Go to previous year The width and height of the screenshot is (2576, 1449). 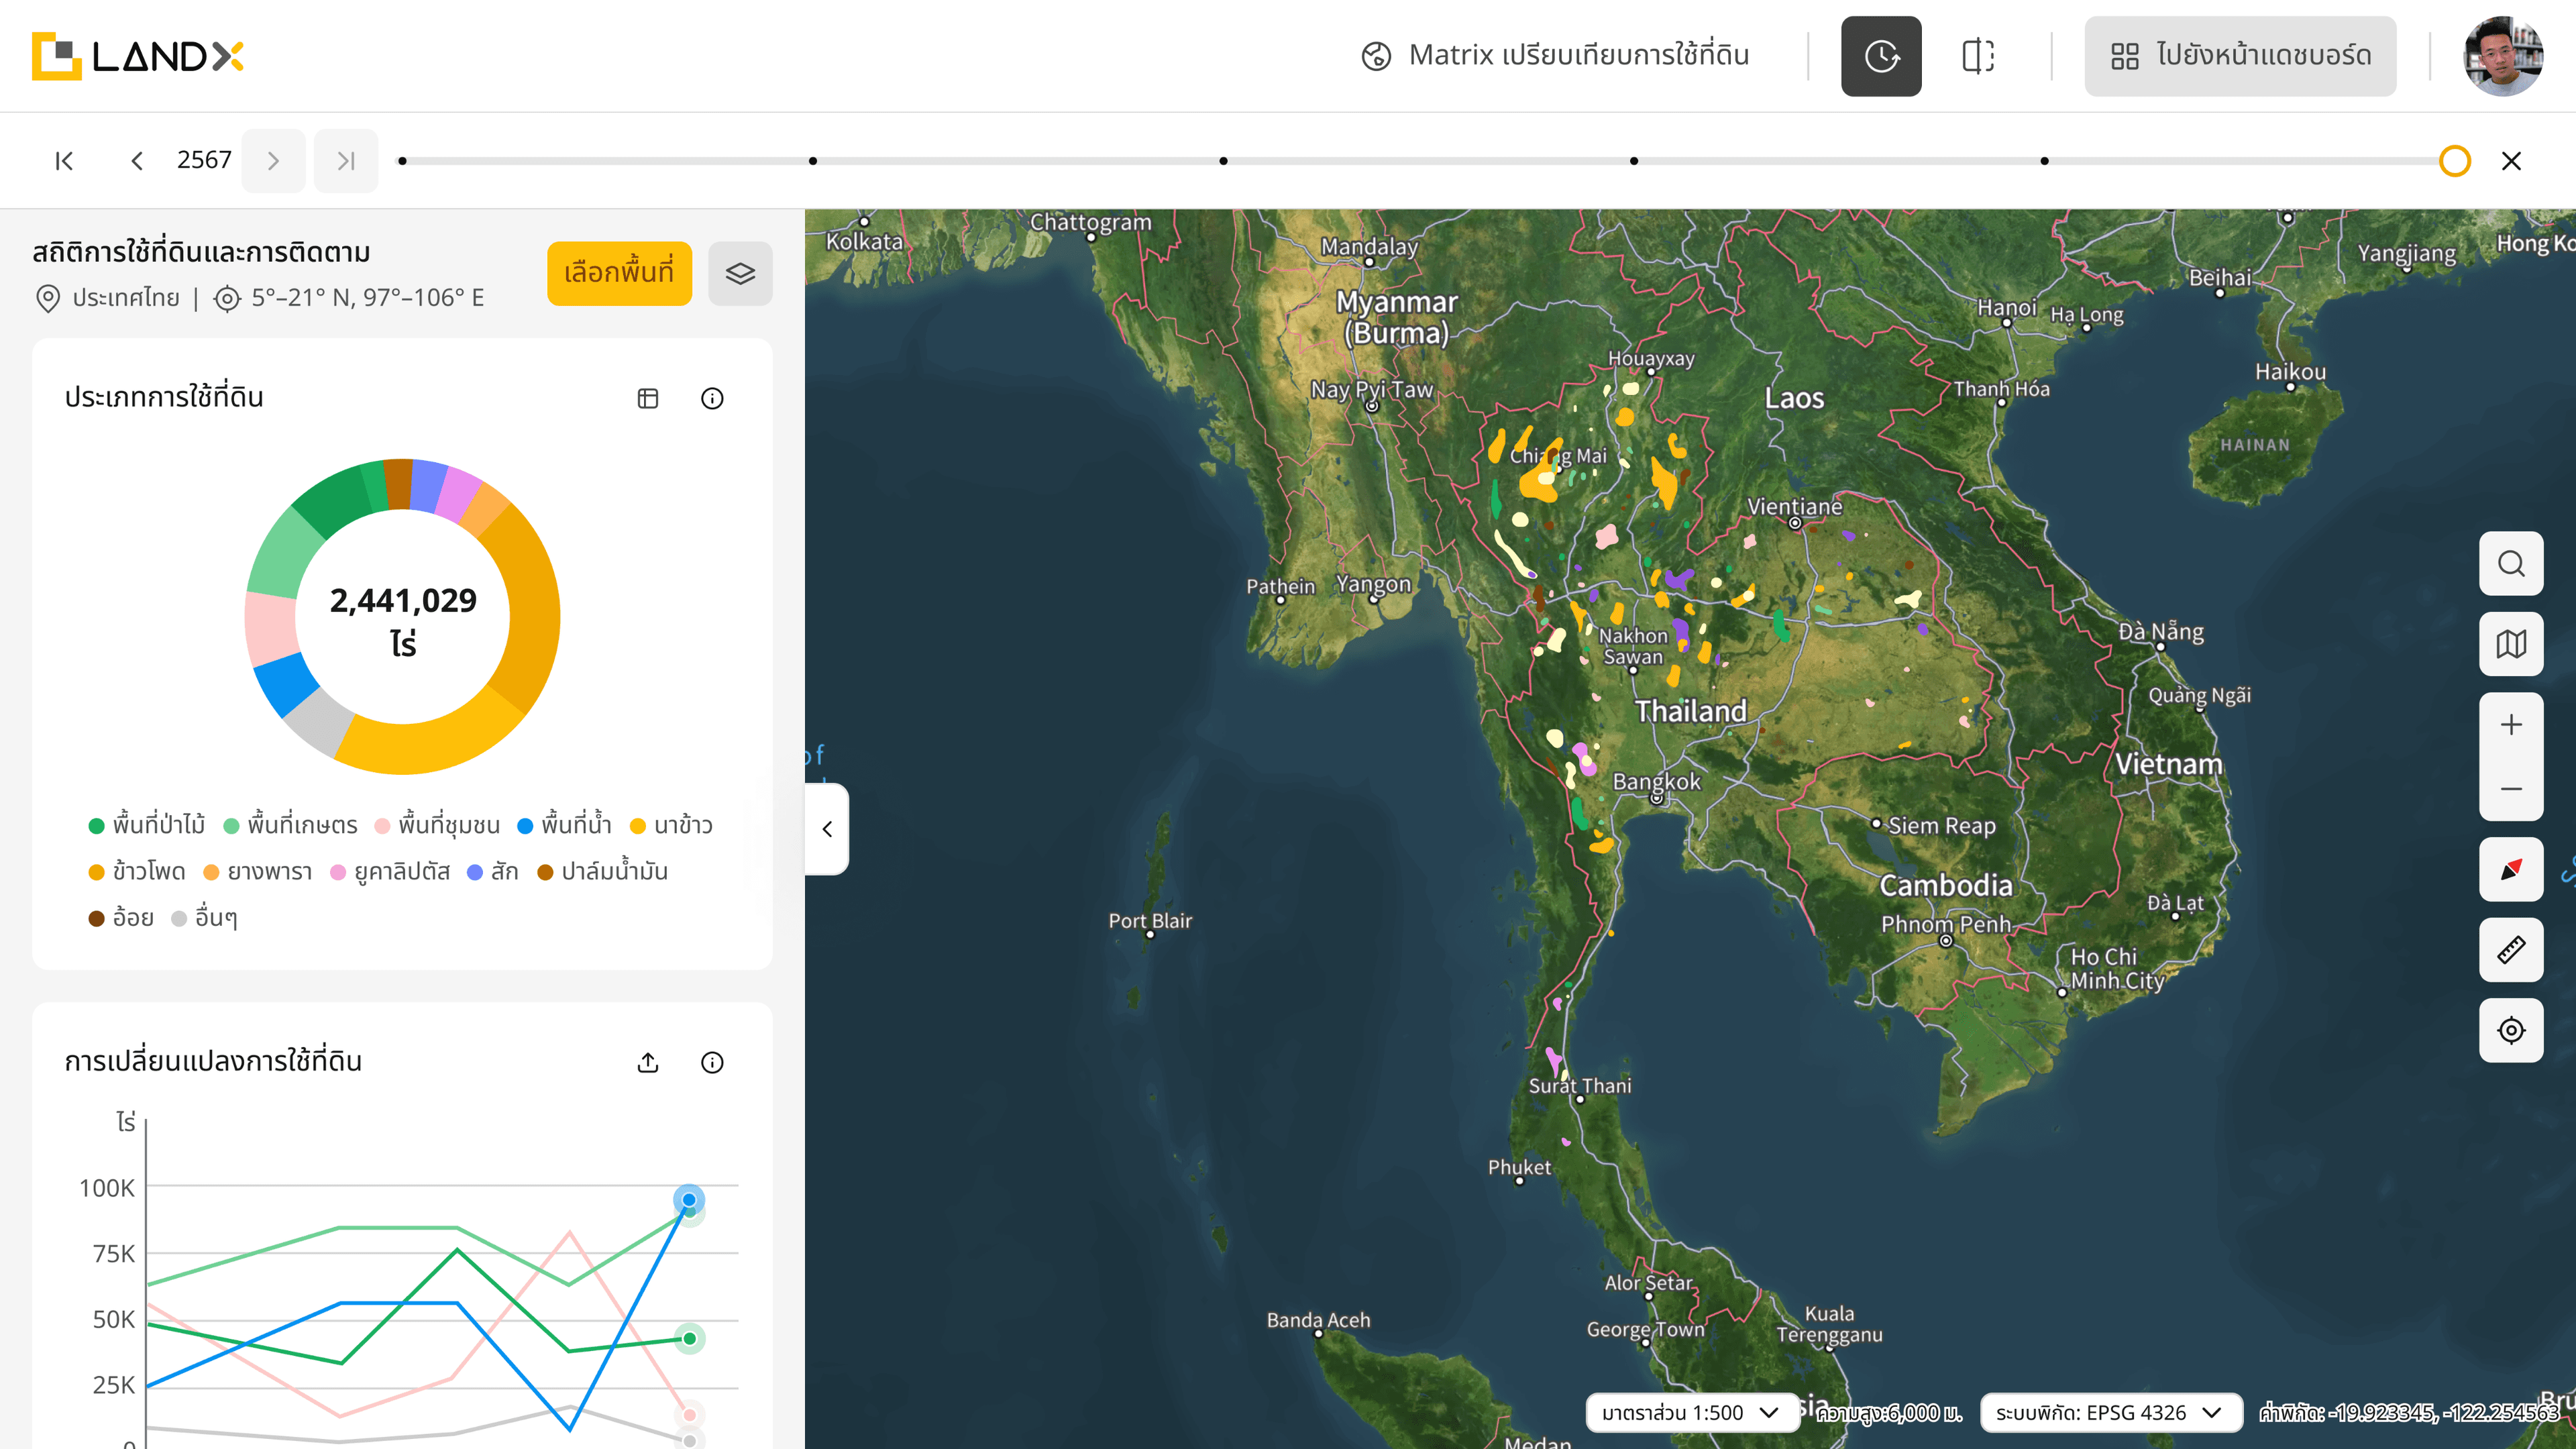click(x=137, y=161)
